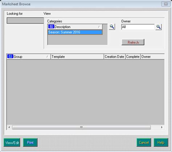
Task: Open Help for Marksheet Browse
Action: 161,143
